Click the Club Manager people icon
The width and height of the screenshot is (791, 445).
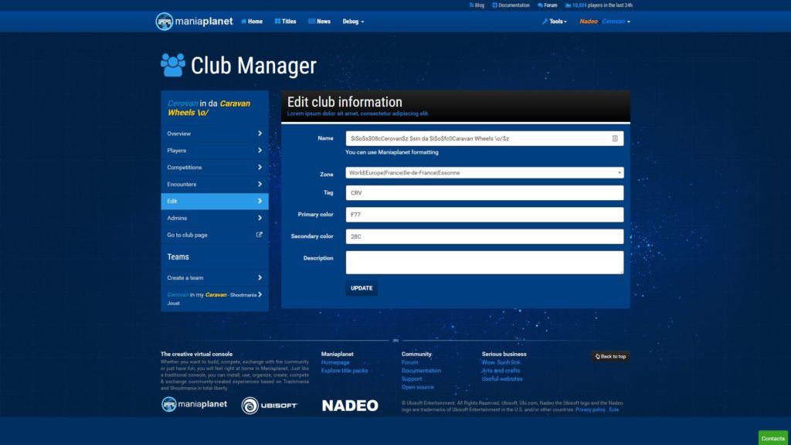[x=175, y=65]
